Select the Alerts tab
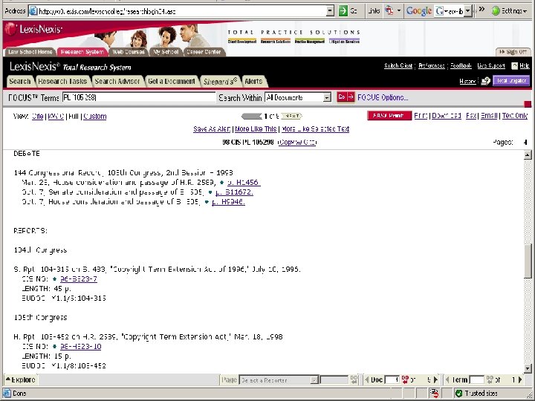Viewport: 535px width, 401px height. click(253, 82)
